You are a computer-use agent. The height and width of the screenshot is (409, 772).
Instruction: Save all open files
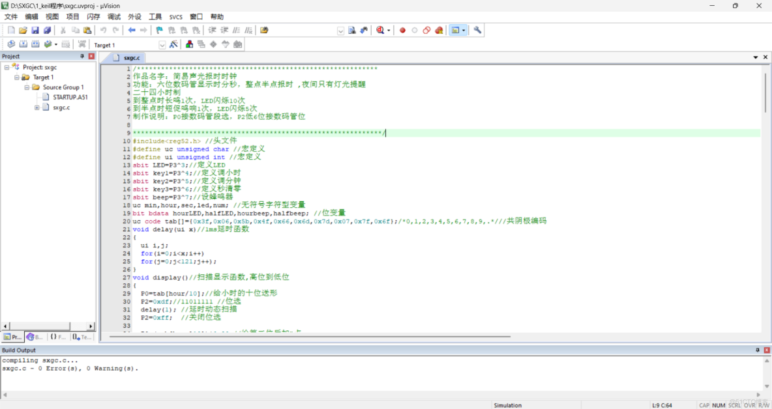47,31
